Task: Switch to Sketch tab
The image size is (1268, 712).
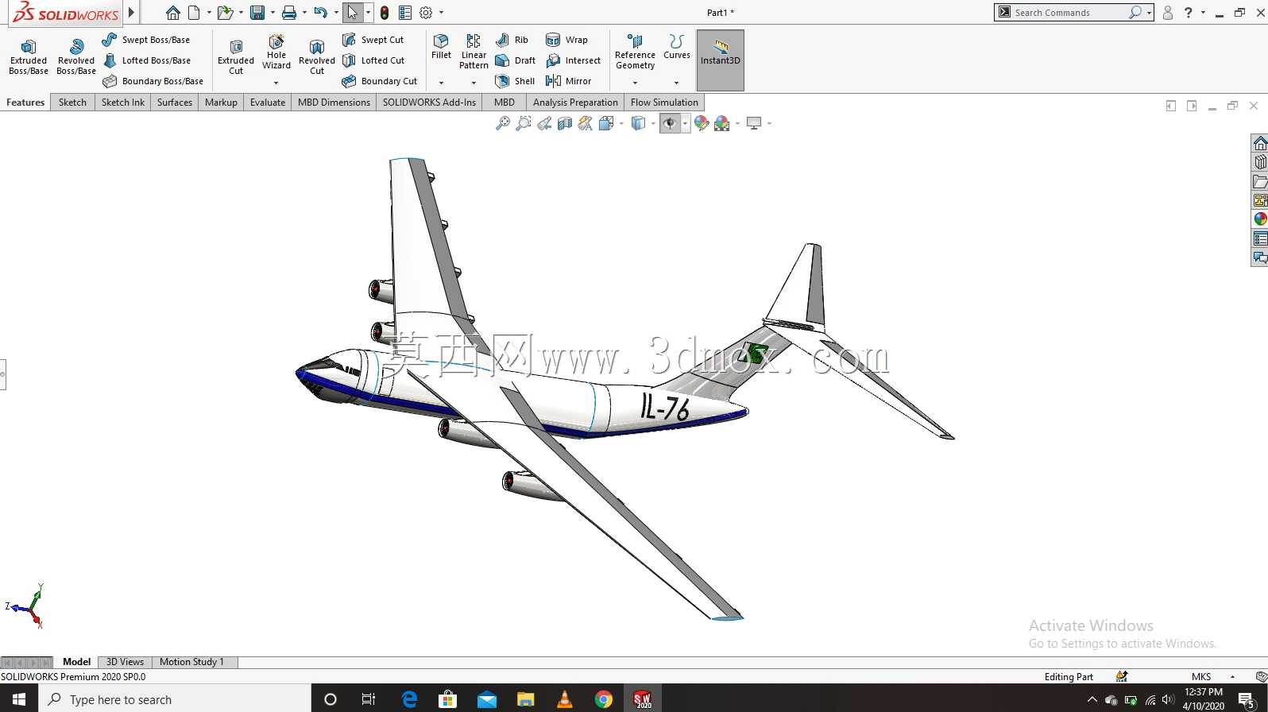Action: [x=72, y=103]
